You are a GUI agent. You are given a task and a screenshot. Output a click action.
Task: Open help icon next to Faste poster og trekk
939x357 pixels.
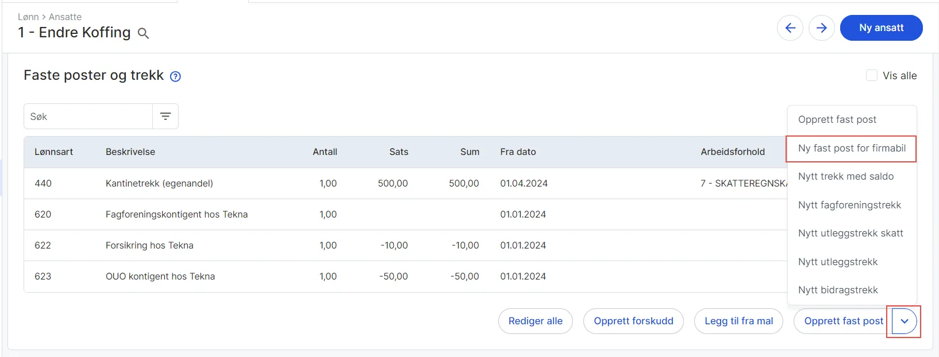click(x=175, y=77)
